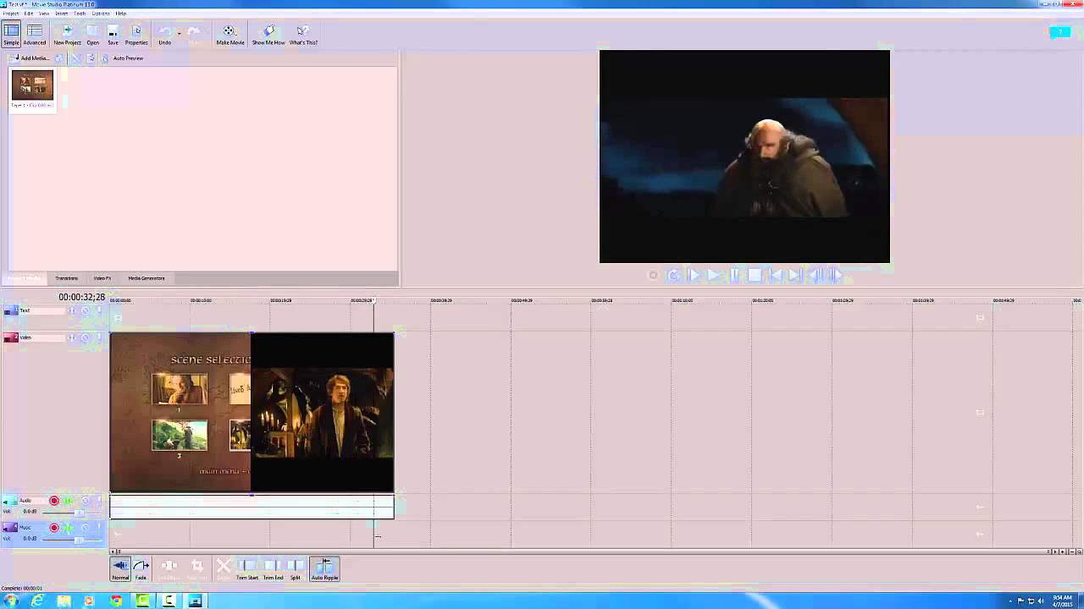Open Track Motion on the Video track

pos(72,337)
